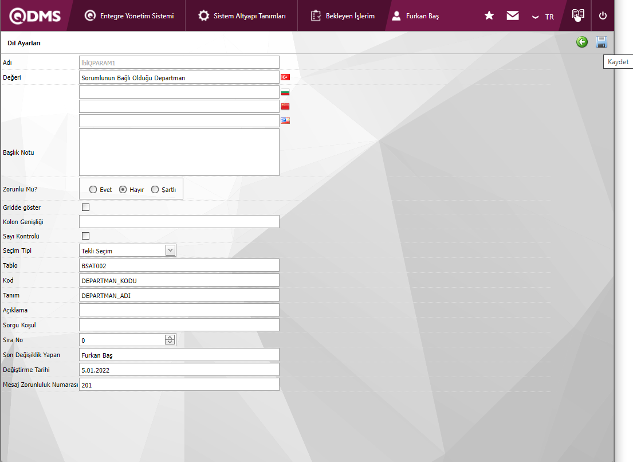Image resolution: width=633 pixels, height=462 pixels.
Task: Click the green back arrow icon
Action: (582, 42)
